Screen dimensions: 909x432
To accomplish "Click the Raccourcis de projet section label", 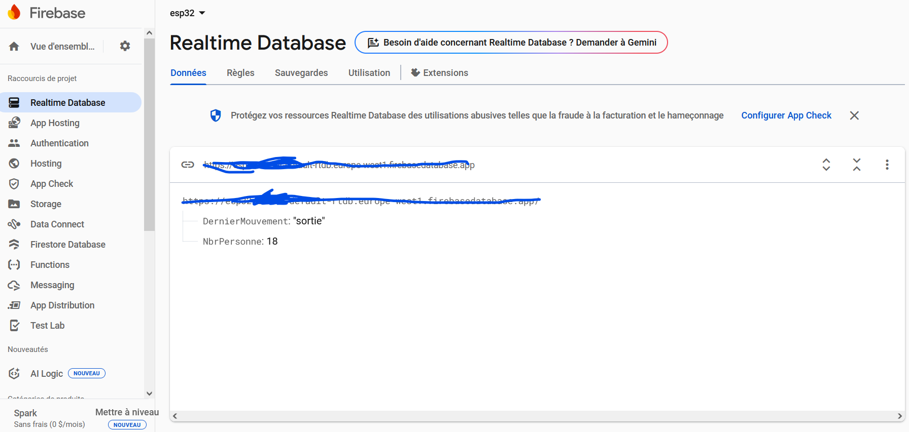I will click(x=42, y=78).
